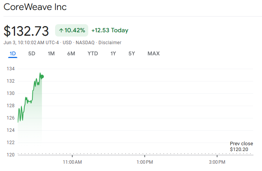Click the 11:00 AM time axis label

point(72,162)
